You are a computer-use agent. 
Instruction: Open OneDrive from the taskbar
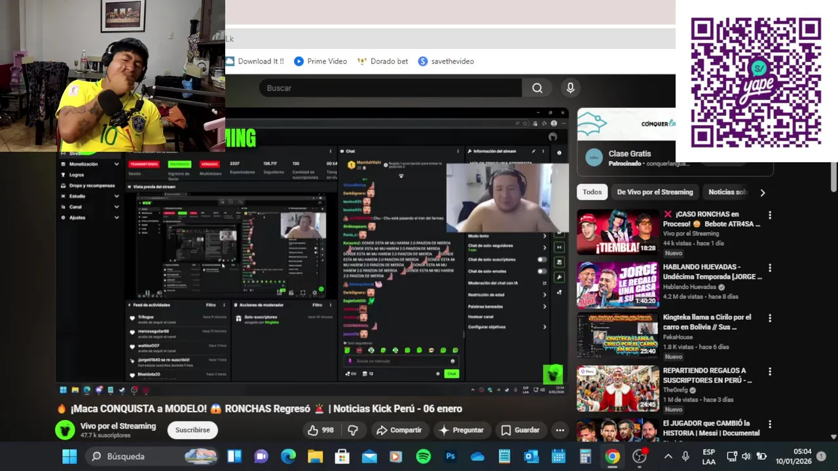(x=477, y=456)
